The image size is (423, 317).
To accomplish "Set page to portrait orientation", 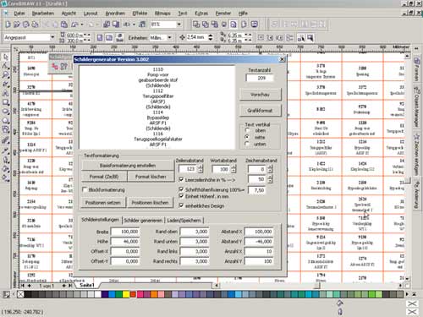I will point(100,37).
